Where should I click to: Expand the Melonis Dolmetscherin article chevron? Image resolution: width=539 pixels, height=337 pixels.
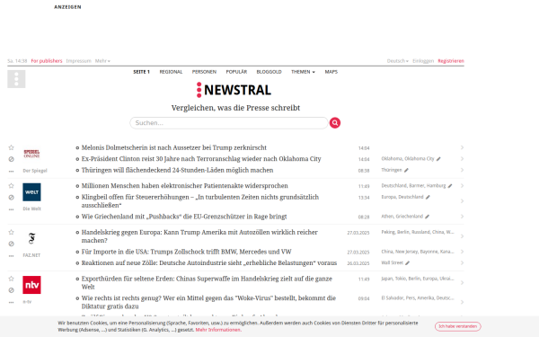coord(462,147)
